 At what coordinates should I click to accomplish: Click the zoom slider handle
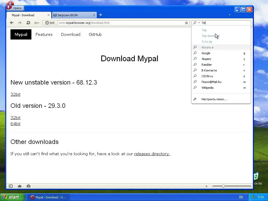pyautogui.click(x=223, y=186)
